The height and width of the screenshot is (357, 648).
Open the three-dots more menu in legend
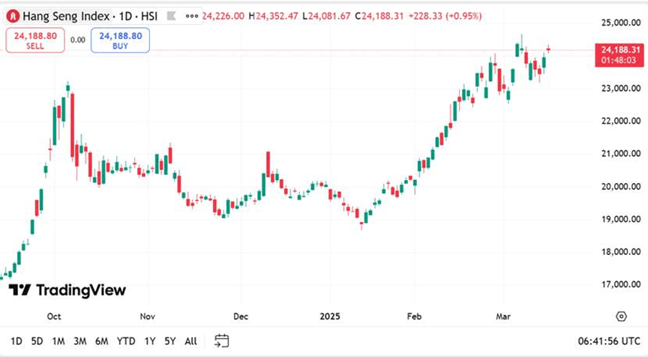196,14
